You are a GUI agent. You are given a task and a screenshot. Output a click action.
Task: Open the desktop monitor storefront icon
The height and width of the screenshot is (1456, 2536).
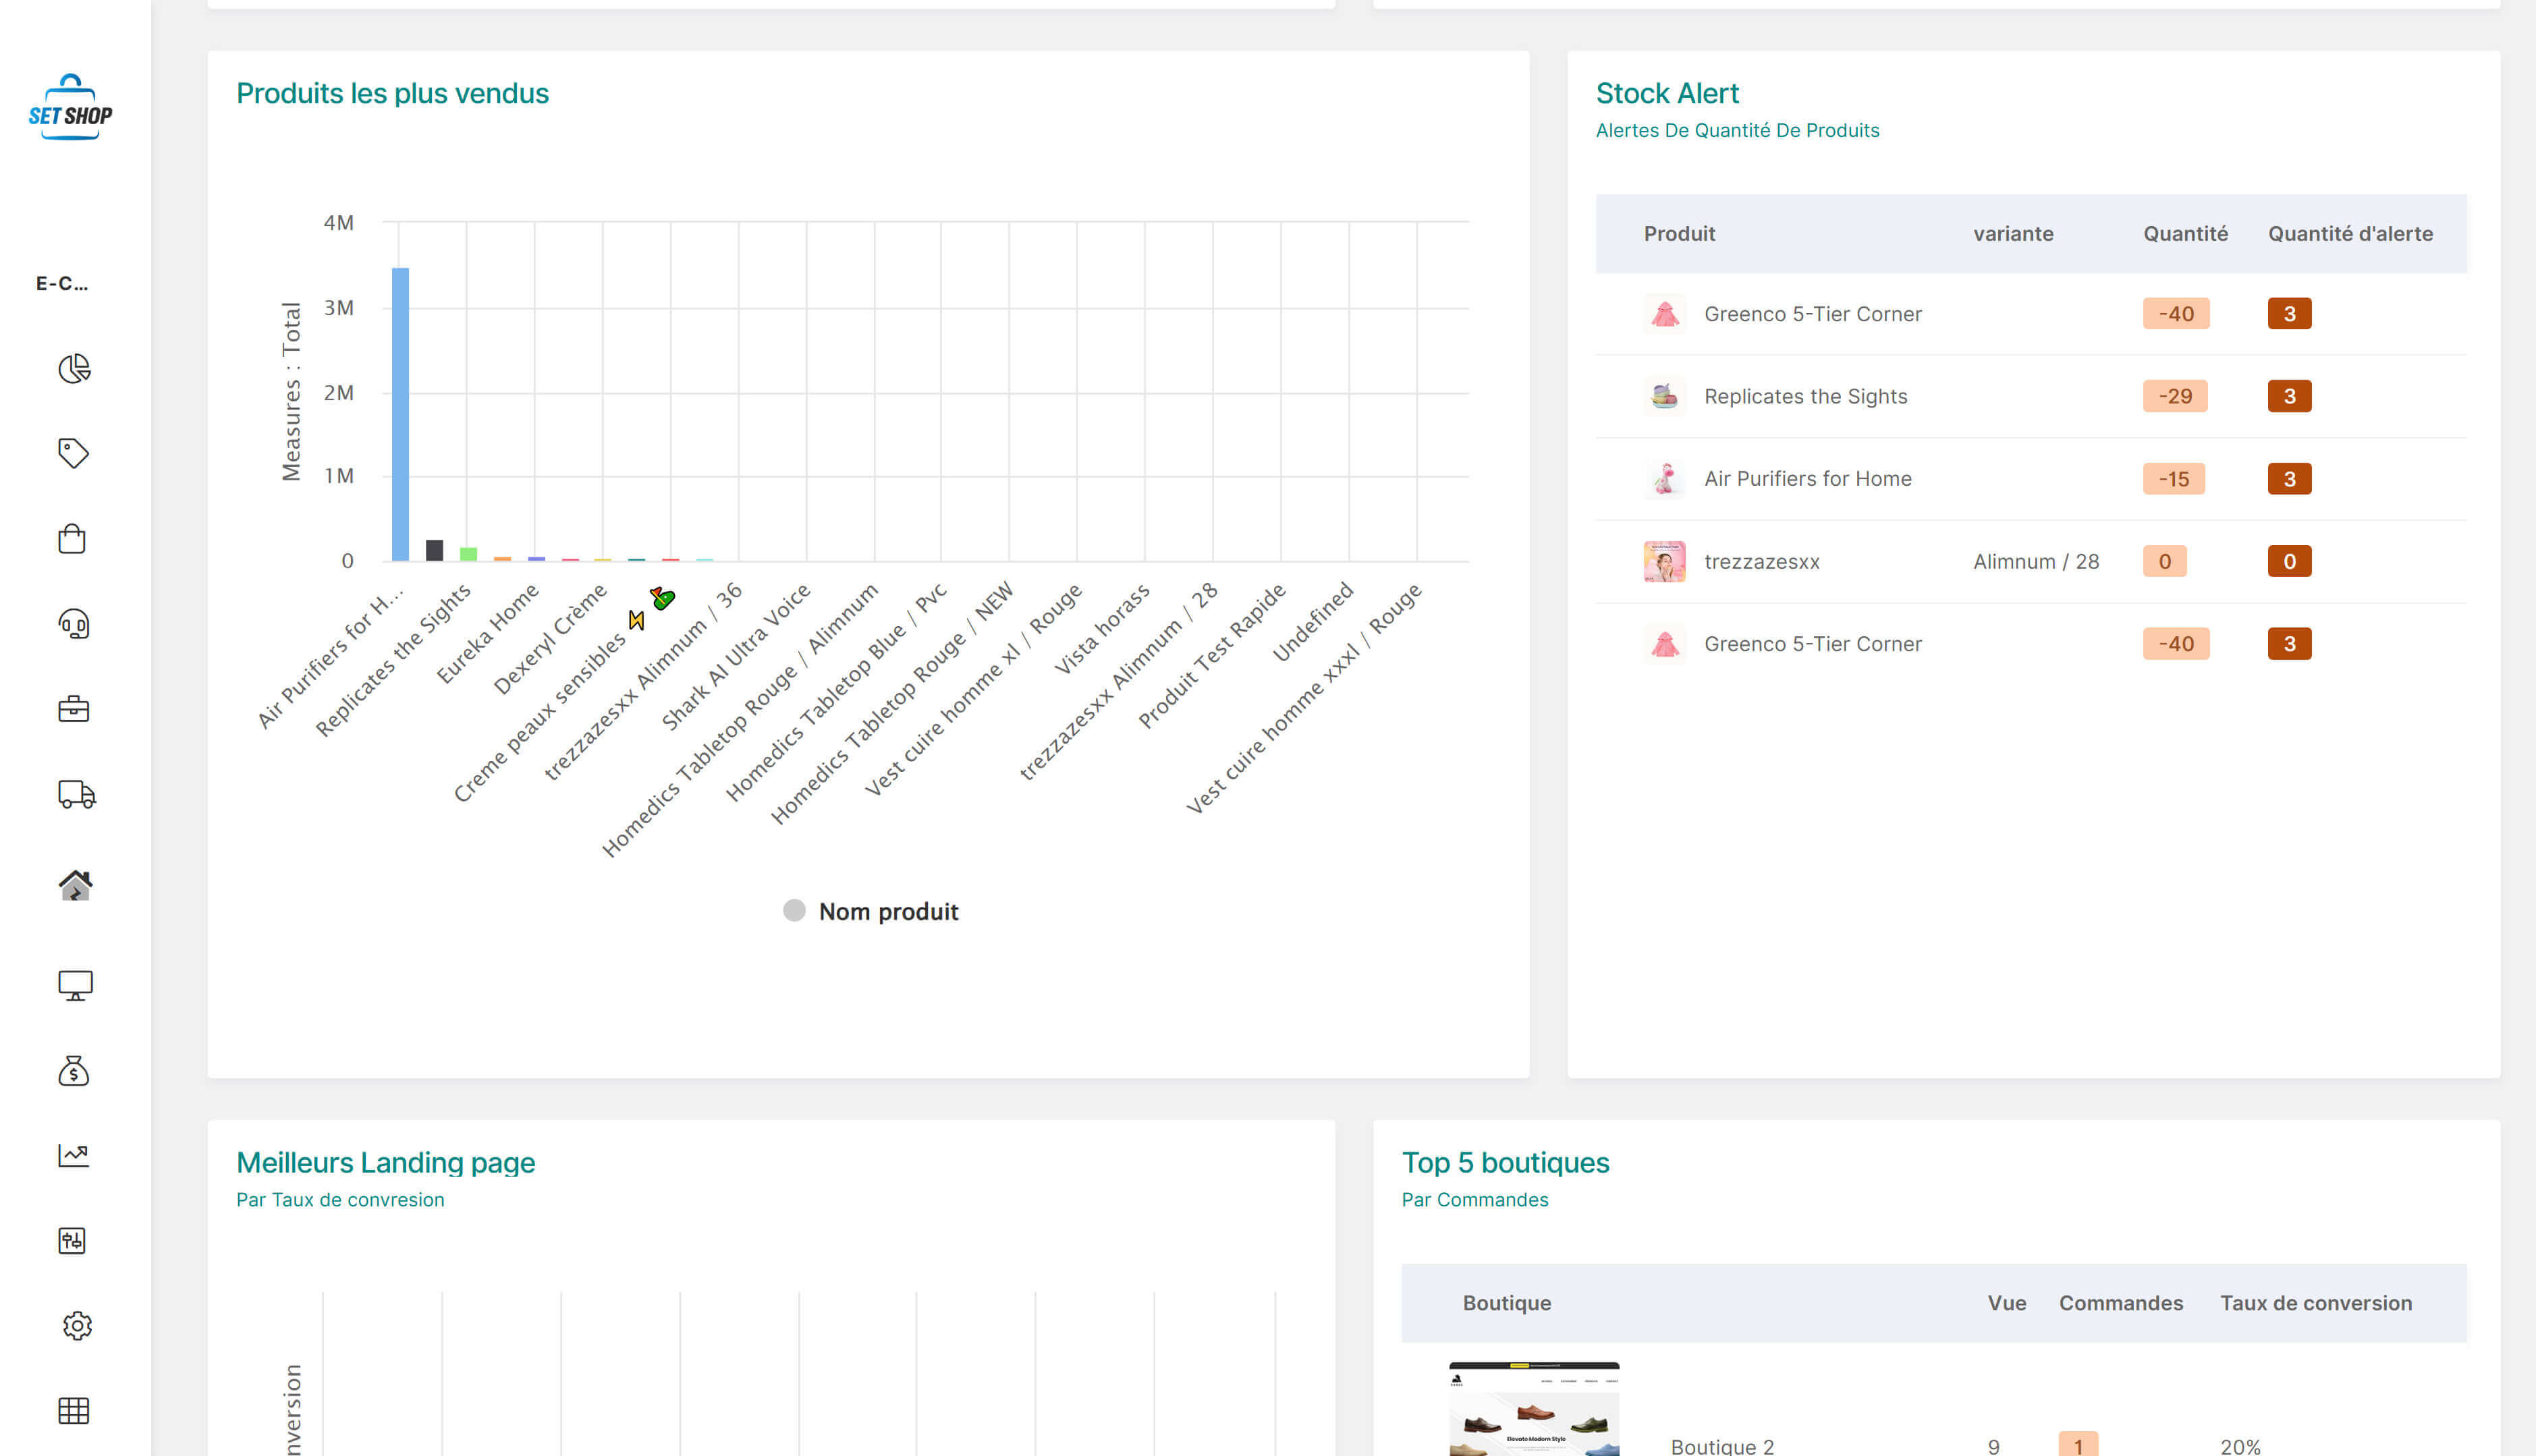tap(74, 986)
